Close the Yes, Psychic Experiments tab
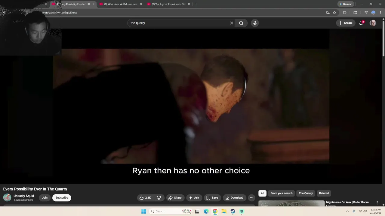 tap(189, 4)
